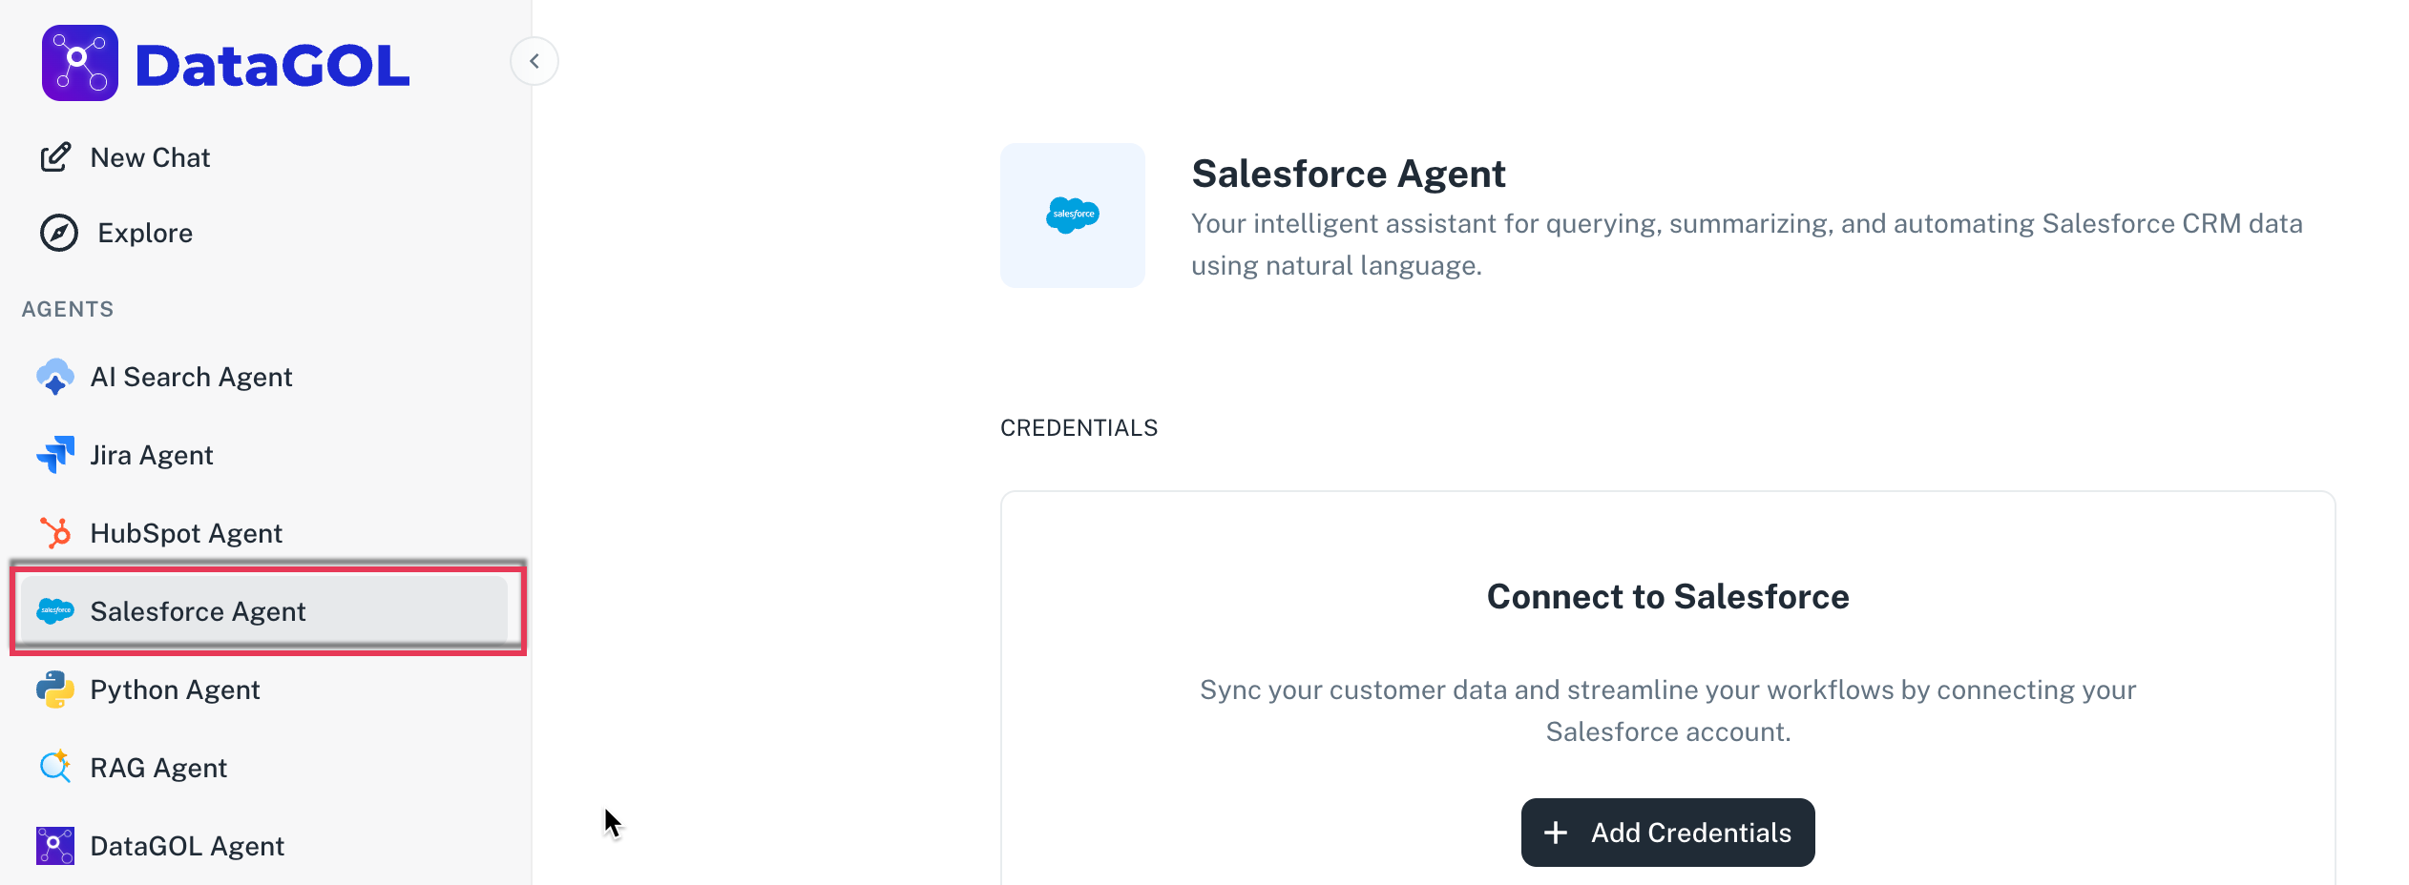Click the Explore compass icon
The height and width of the screenshot is (885, 2409).
coord(59,233)
